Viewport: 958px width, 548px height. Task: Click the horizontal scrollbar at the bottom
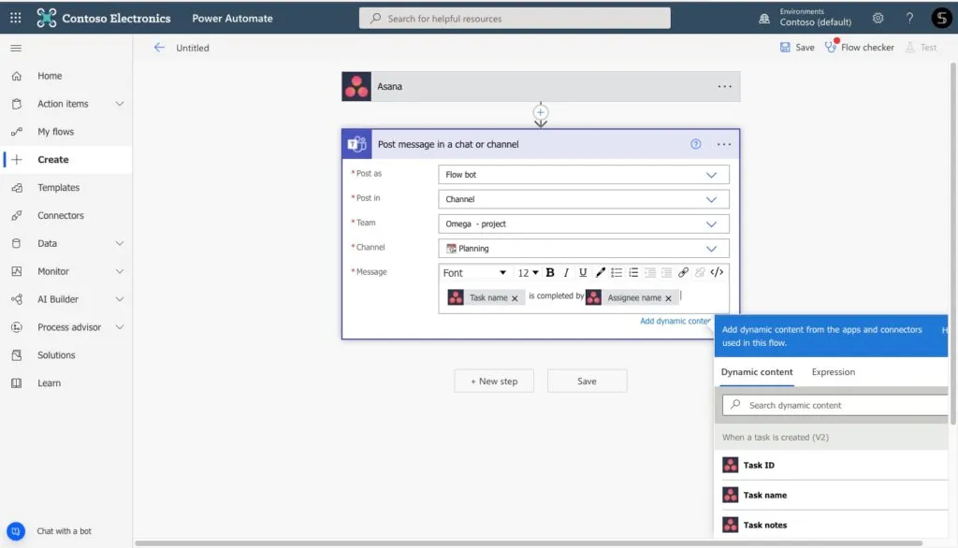[528, 543]
